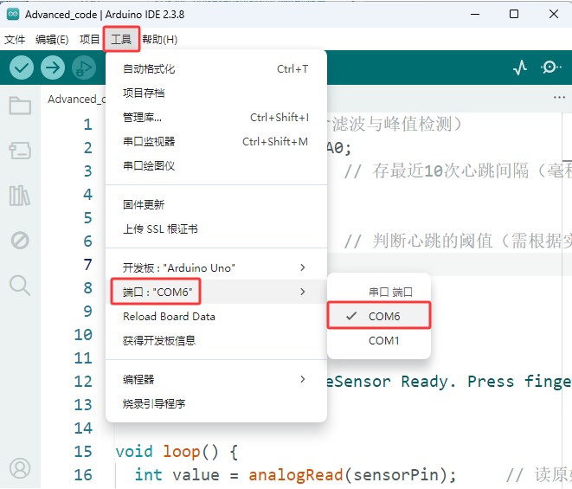
Task: Open the 文件 menu
Action: [x=15, y=40]
